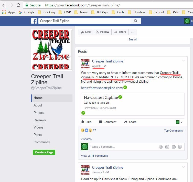Click the sticker icon in comment box

coord(180,147)
